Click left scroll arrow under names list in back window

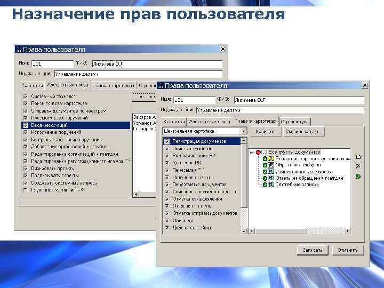coord(135,195)
